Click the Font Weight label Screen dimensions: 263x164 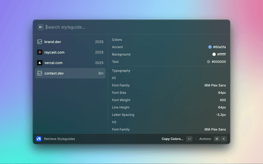pos(121,100)
